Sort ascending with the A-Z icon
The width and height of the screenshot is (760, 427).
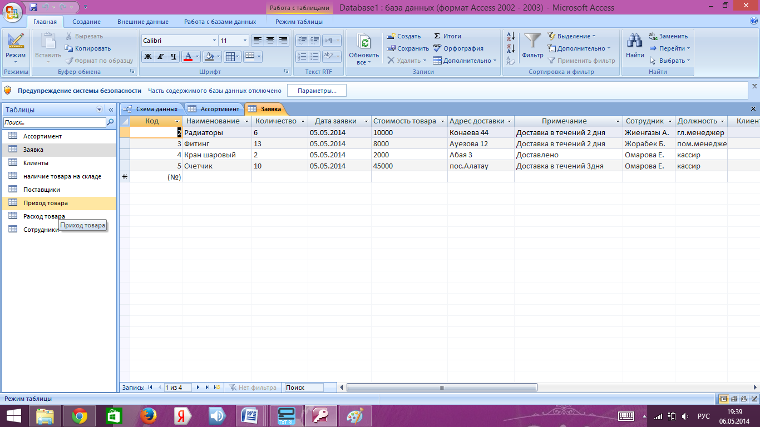click(x=511, y=37)
